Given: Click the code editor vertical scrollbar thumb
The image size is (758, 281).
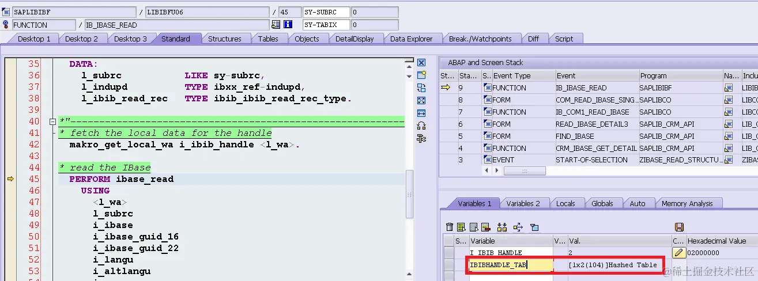Looking at the screenshot, I should [x=410, y=193].
